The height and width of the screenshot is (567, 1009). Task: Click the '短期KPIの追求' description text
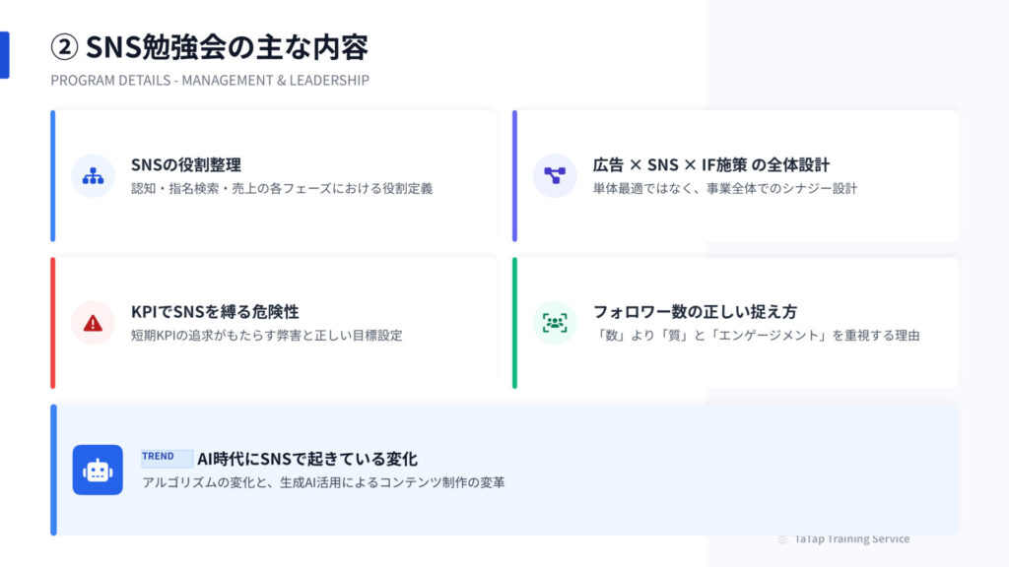267,335
